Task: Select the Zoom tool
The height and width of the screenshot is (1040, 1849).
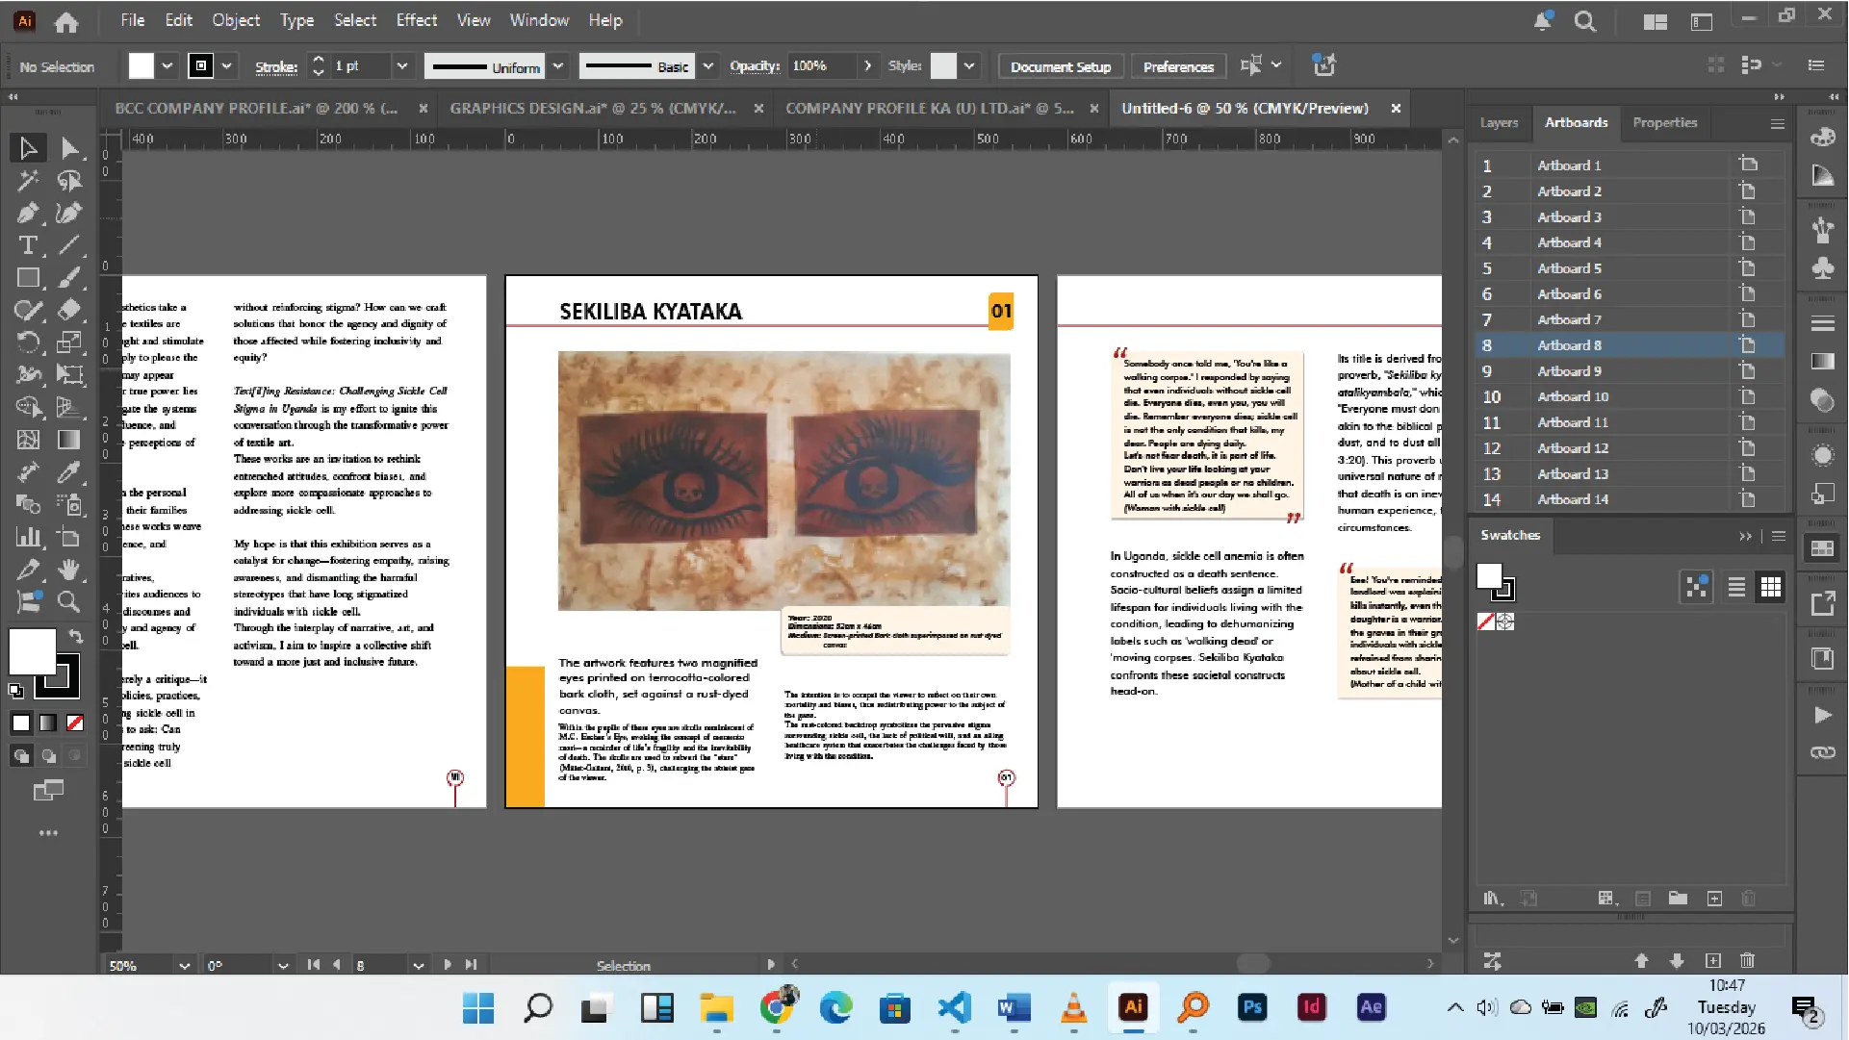Action: [x=68, y=602]
